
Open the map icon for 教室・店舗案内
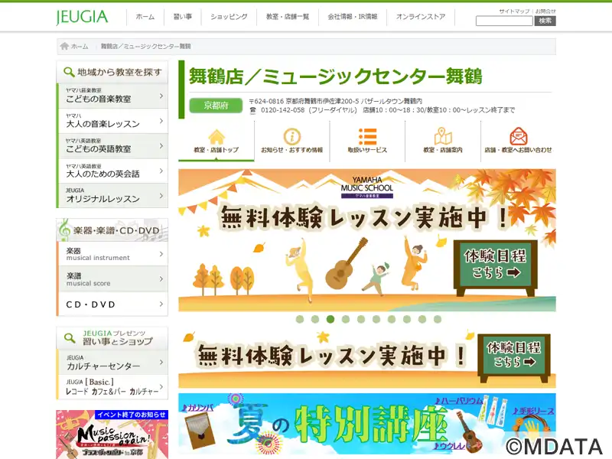(443, 136)
